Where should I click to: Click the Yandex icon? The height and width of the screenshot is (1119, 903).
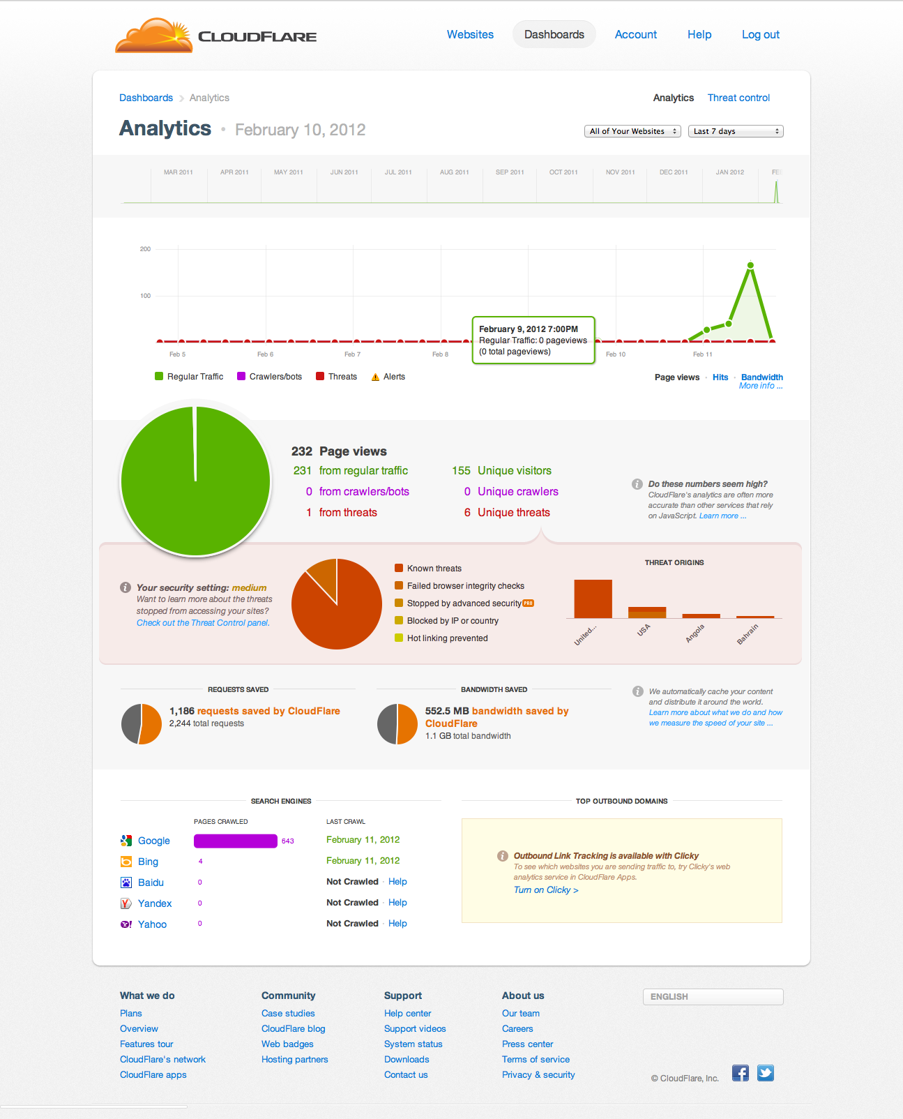(x=126, y=903)
